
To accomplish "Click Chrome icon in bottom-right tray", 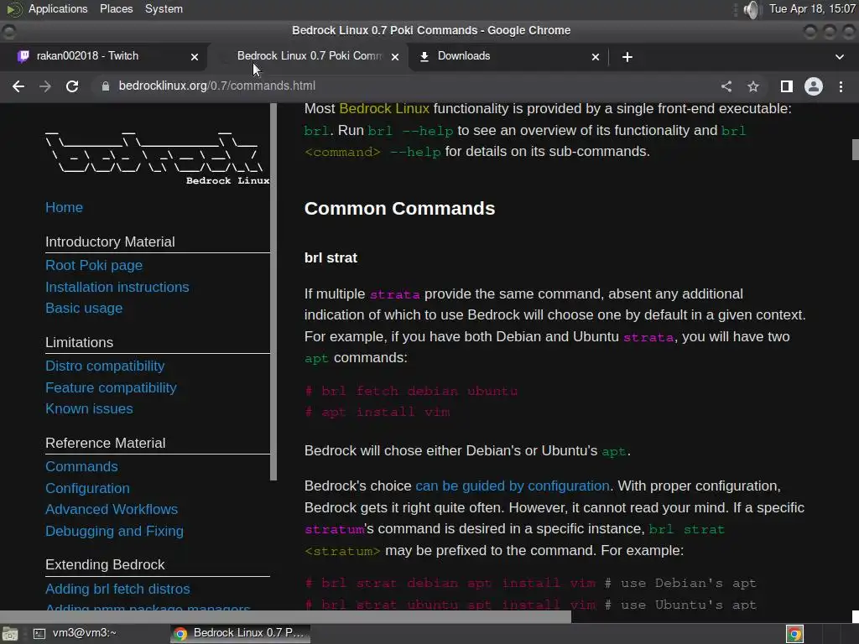I will pyautogui.click(x=794, y=634).
